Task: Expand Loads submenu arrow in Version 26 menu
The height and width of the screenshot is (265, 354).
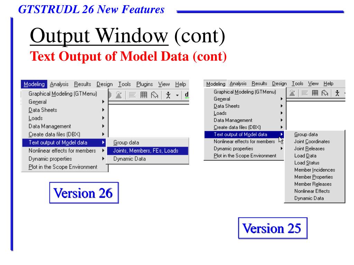Action: 103,118
